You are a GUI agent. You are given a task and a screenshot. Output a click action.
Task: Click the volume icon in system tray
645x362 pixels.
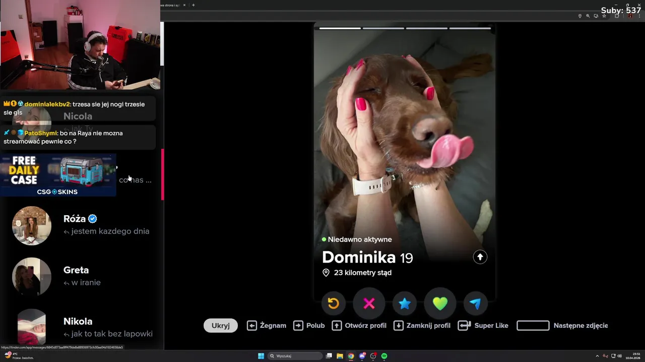(619, 356)
